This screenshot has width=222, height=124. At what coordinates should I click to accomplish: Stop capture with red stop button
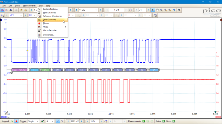click(x=16, y=121)
